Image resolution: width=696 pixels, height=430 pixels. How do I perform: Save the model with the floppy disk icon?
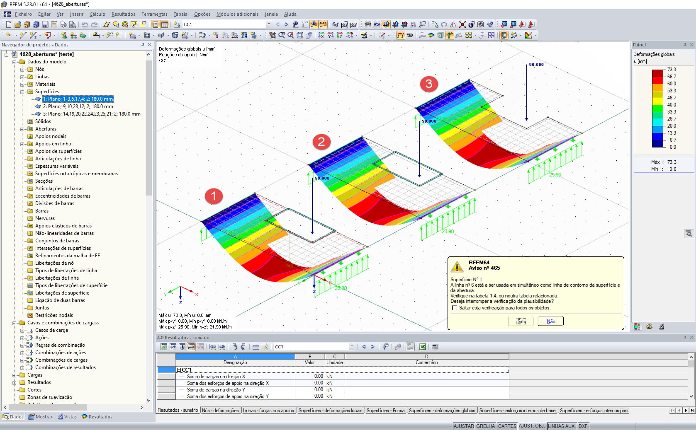[x=45, y=24]
